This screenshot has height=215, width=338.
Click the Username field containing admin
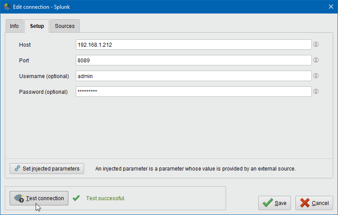click(193, 76)
